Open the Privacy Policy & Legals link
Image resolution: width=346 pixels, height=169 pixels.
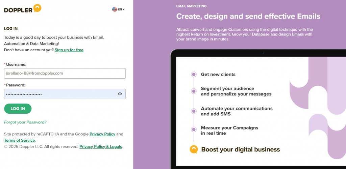pos(101,146)
